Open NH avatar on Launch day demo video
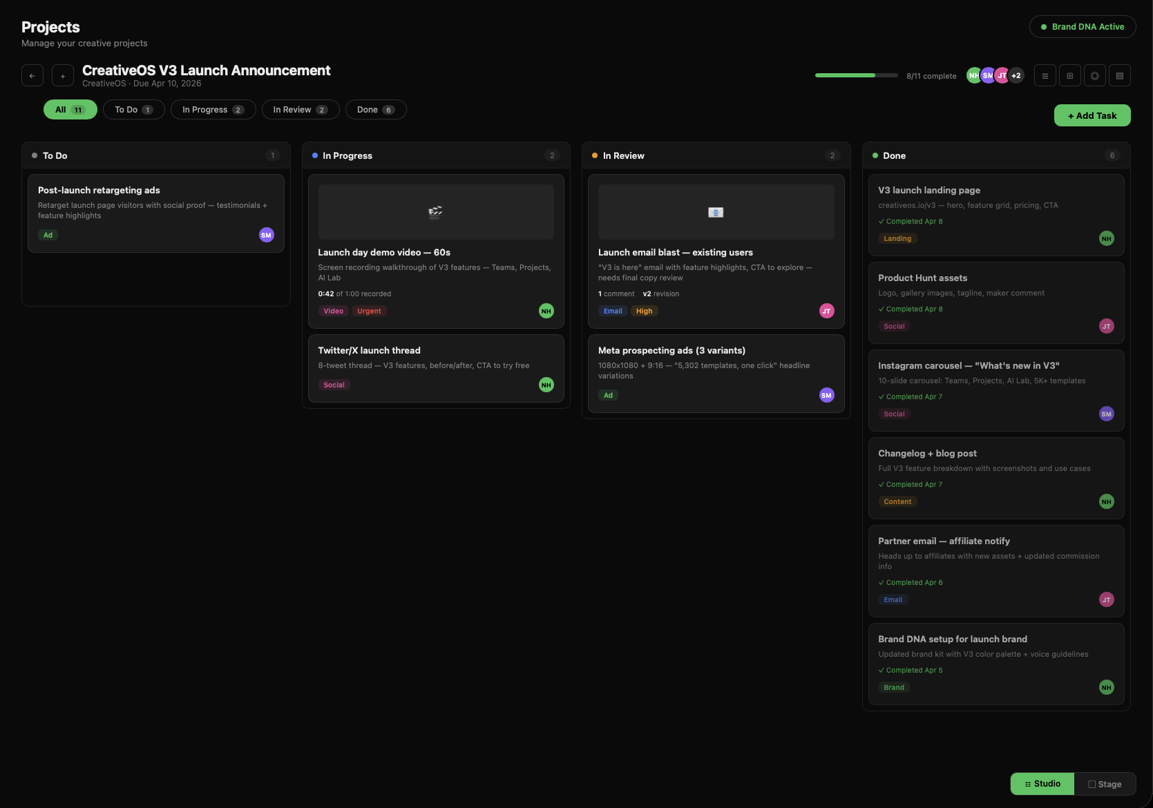Viewport: 1153px width, 808px height. click(x=546, y=311)
